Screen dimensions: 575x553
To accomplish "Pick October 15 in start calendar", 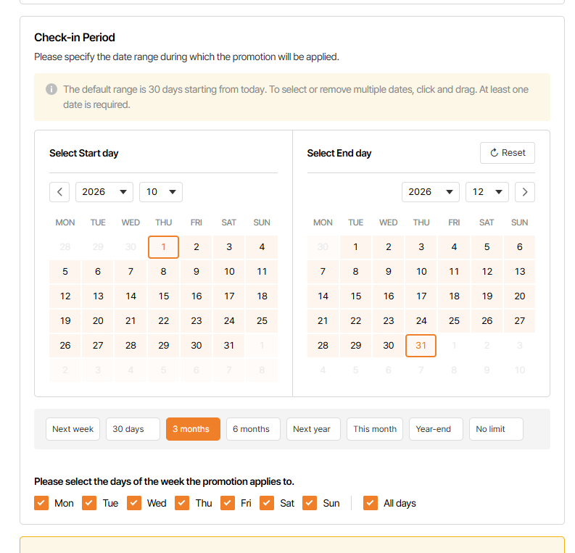I will click(164, 296).
